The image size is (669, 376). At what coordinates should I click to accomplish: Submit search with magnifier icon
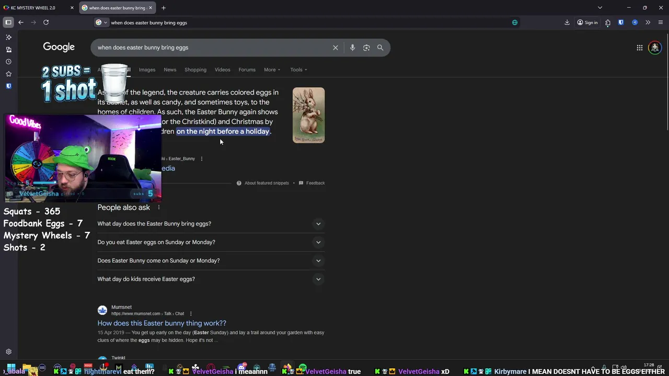(380, 48)
